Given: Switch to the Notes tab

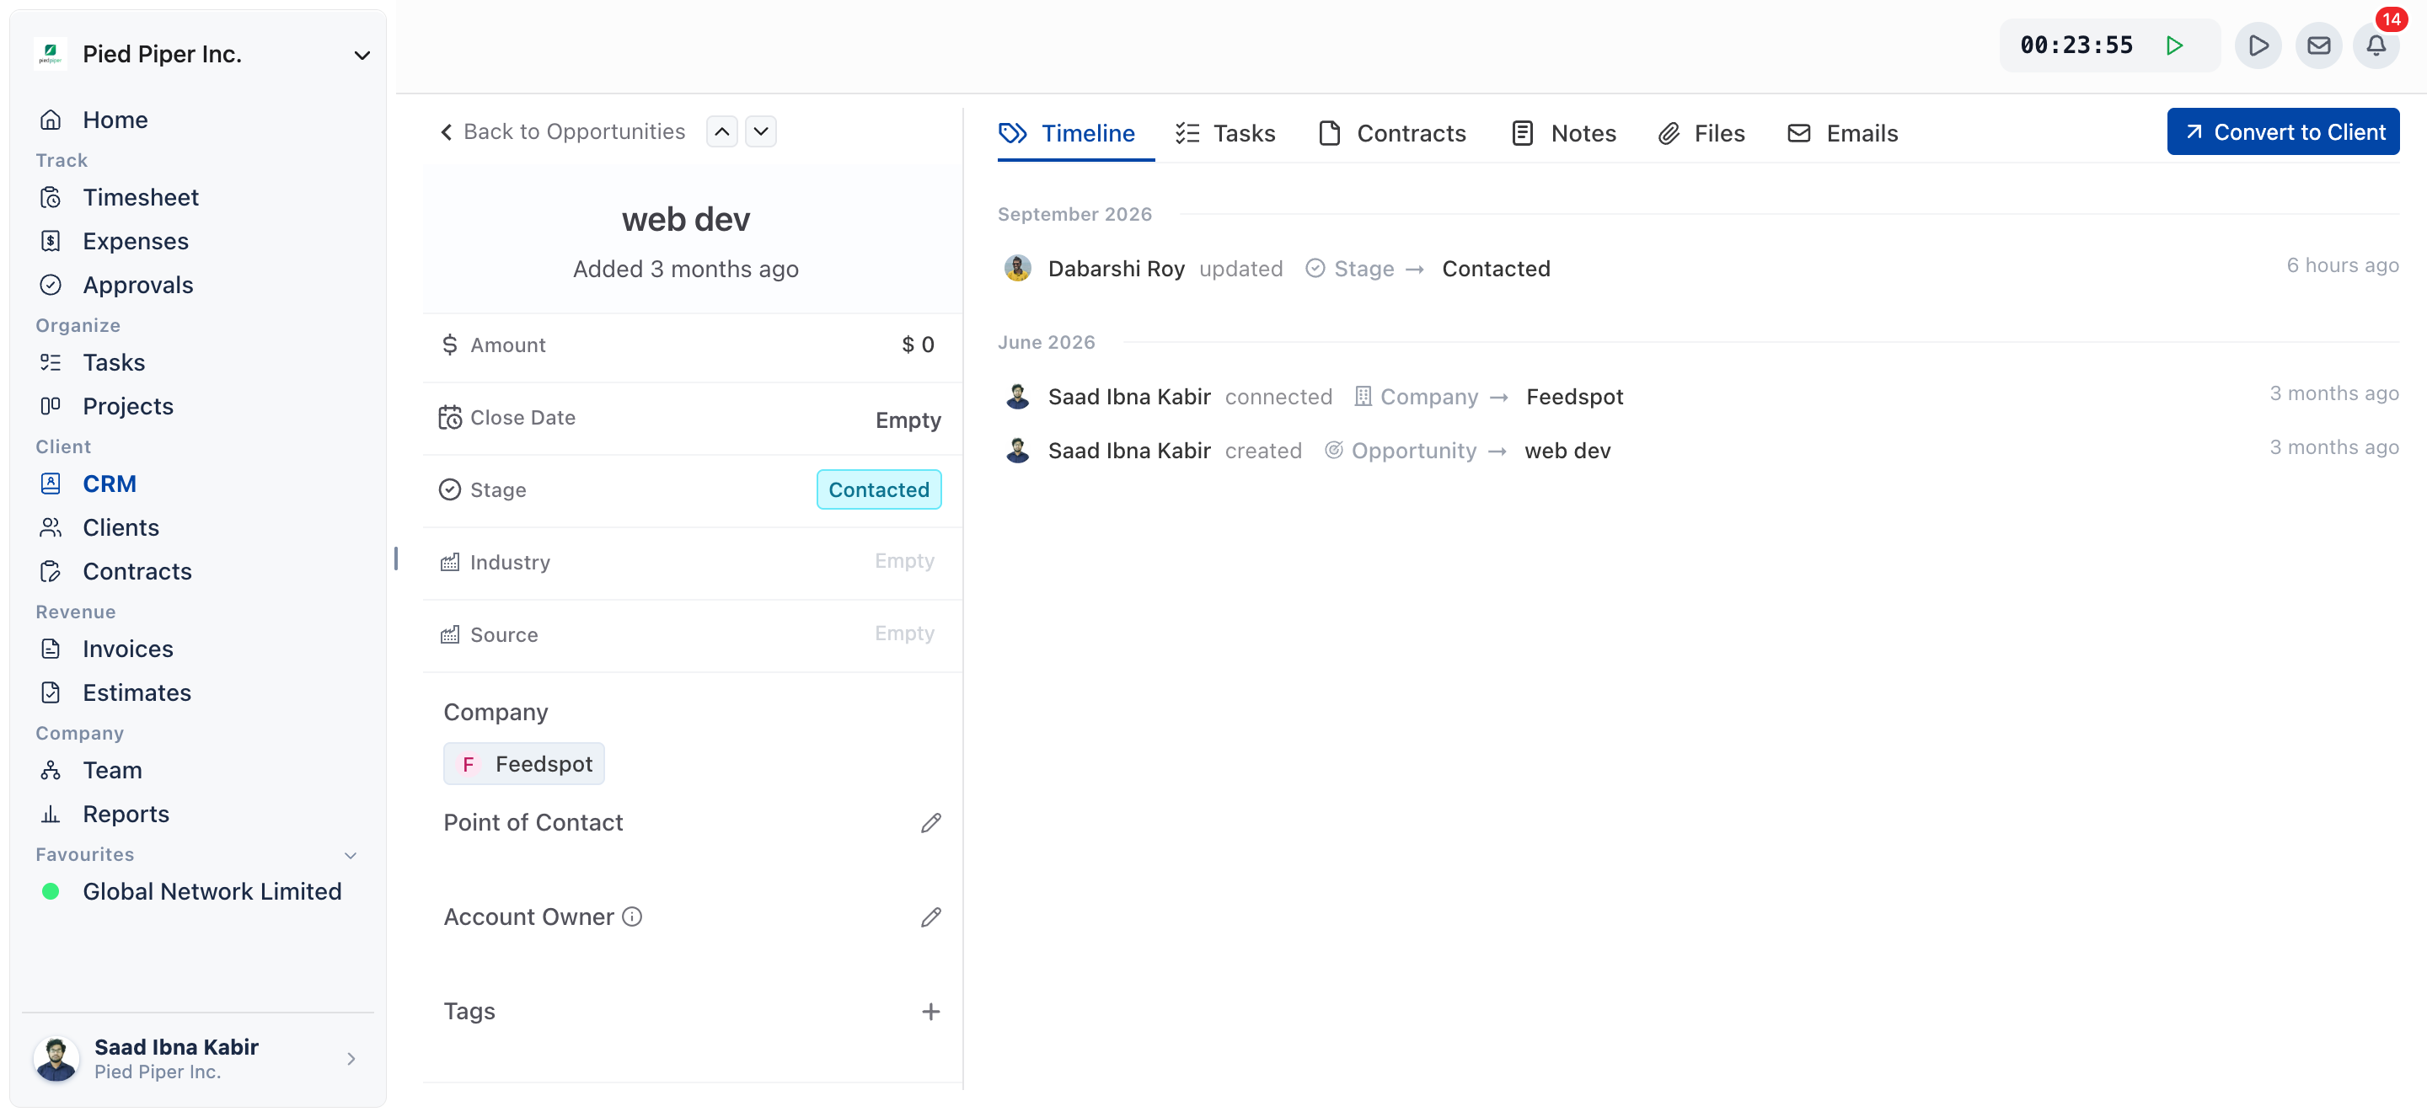Looking at the screenshot, I should pos(1563,134).
